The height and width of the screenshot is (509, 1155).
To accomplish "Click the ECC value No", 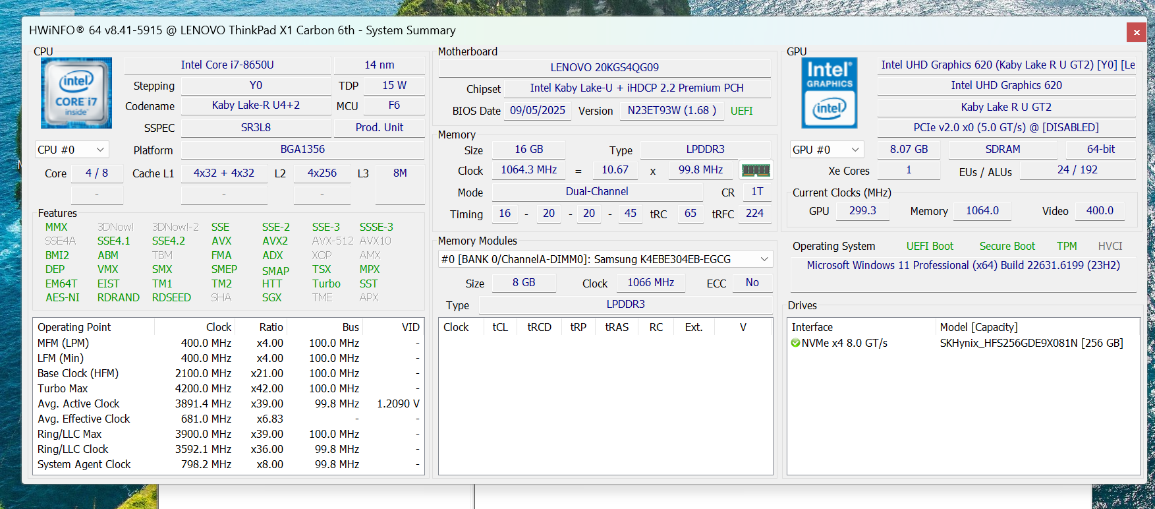I will tap(752, 282).
